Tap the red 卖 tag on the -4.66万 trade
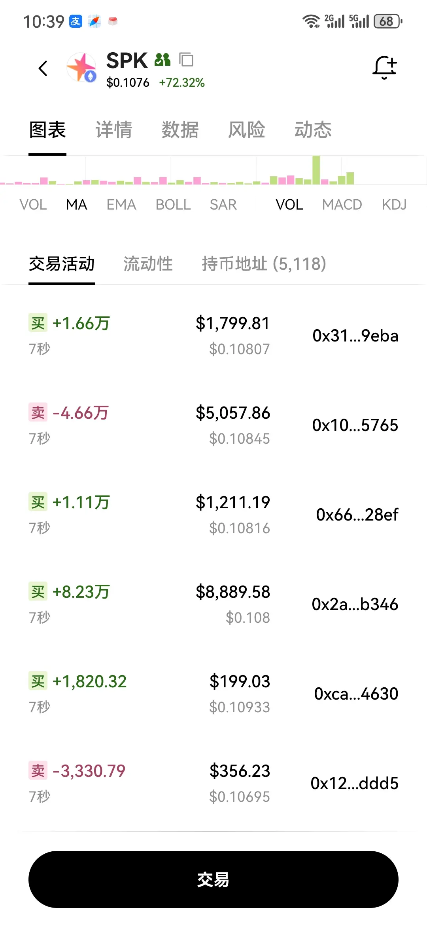 click(38, 412)
